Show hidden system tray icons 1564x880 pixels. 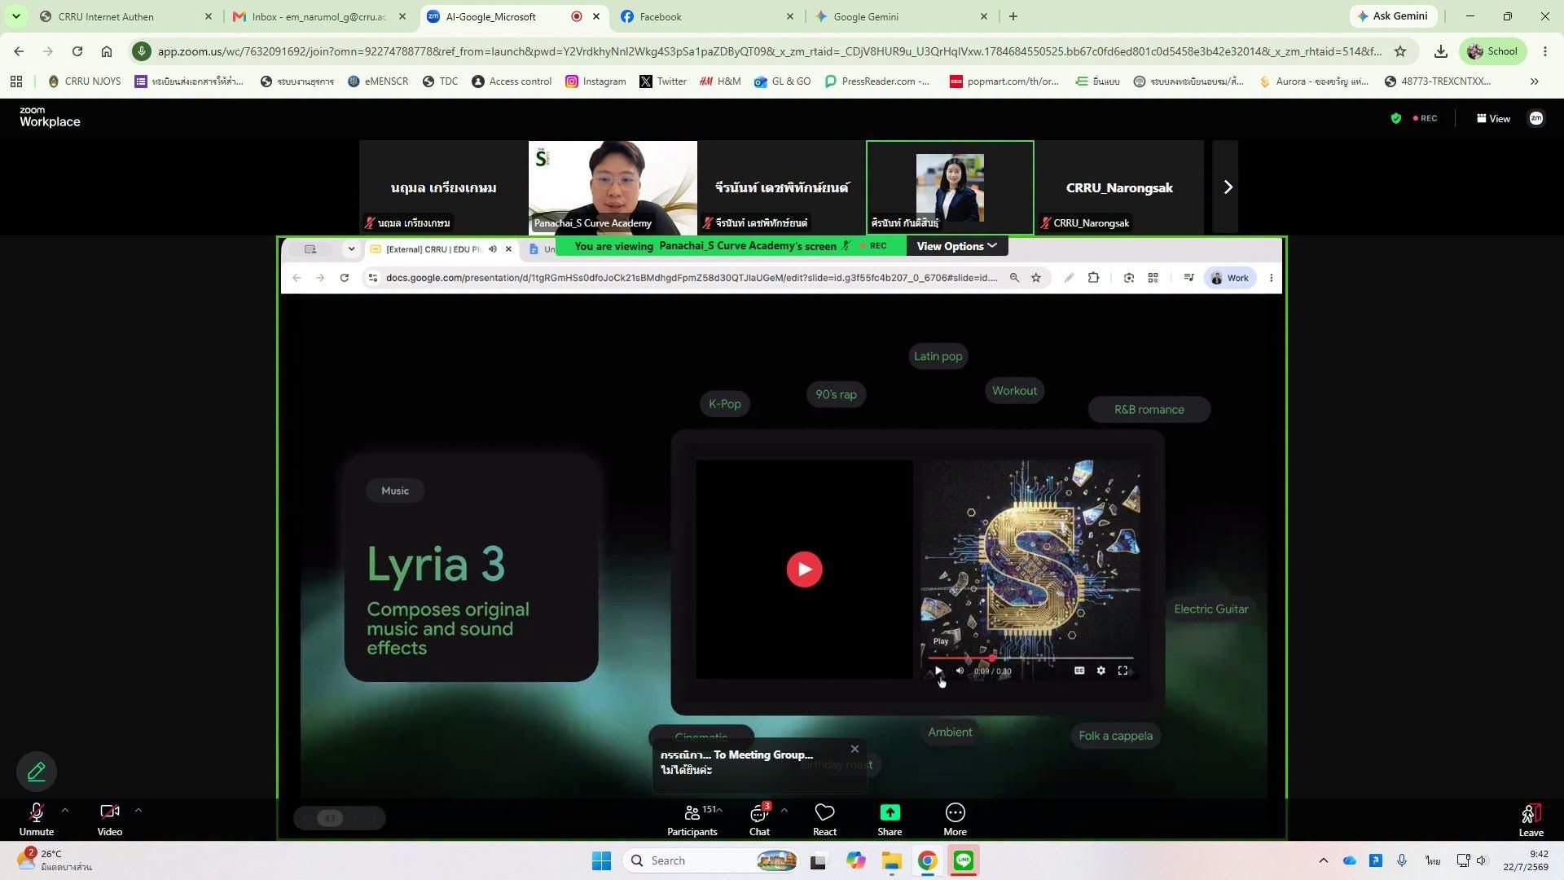tap(1323, 860)
